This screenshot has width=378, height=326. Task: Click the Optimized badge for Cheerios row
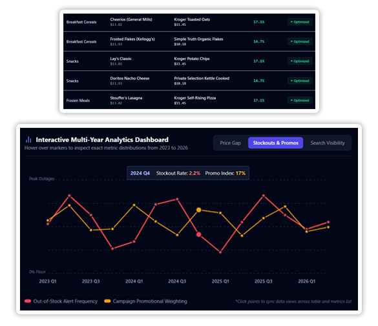pos(300,22)
